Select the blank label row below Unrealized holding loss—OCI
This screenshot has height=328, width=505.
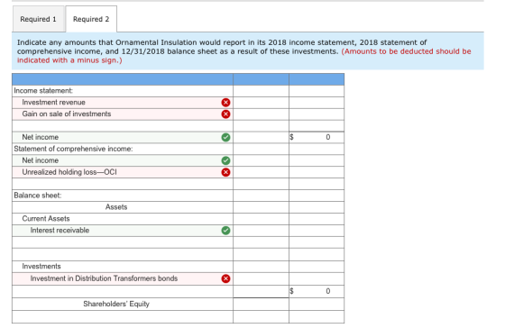123,184
